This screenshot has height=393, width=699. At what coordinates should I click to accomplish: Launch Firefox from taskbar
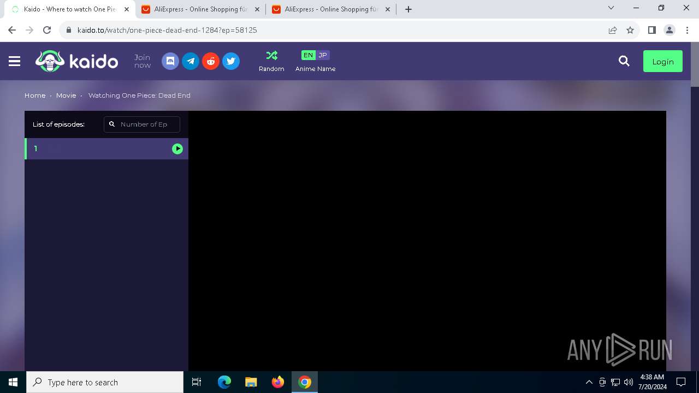click(278, 382)
